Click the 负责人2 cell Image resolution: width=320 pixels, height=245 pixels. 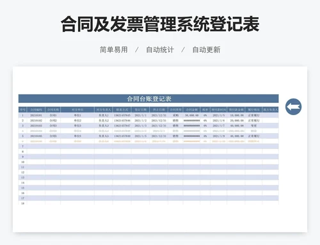(104, 120)
